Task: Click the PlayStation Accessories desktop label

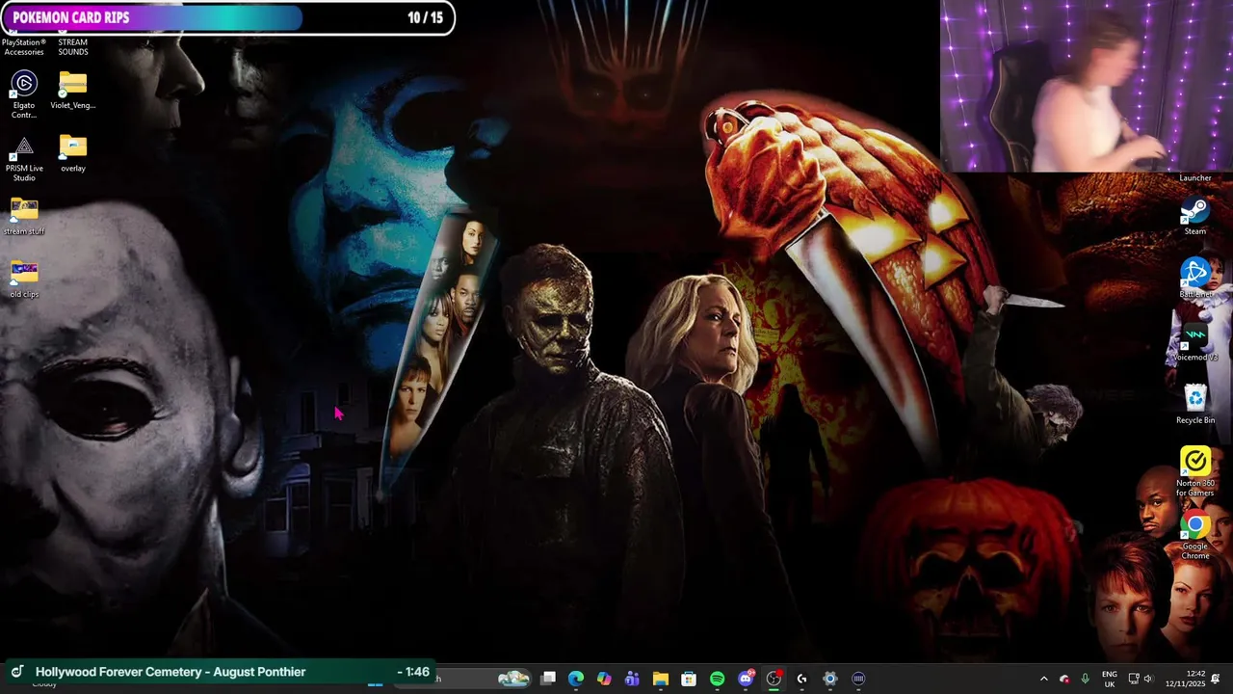Action: (x=24, y=47)
